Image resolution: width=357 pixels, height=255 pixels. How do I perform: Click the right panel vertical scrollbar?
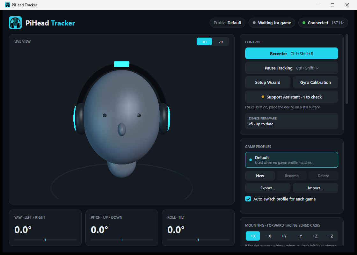click(347, 69)
